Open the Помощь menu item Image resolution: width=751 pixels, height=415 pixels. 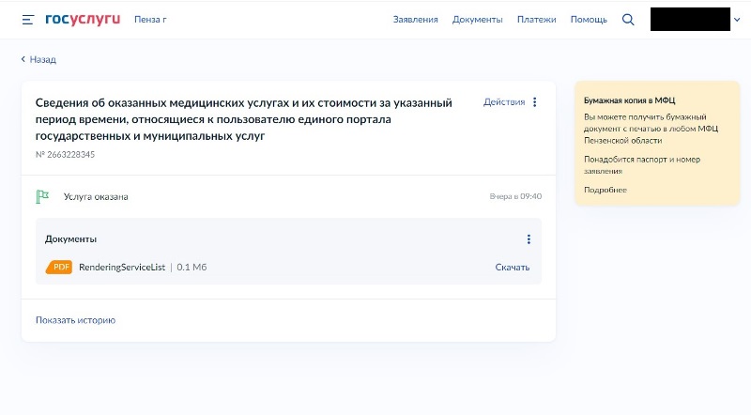[x=589, y=20]
